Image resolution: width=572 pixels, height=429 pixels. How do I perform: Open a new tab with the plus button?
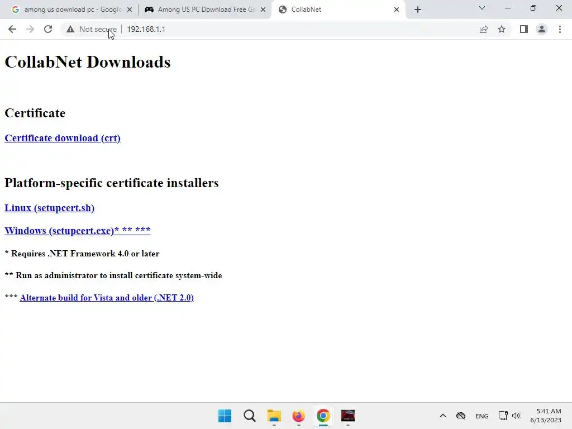coord(418,9)
